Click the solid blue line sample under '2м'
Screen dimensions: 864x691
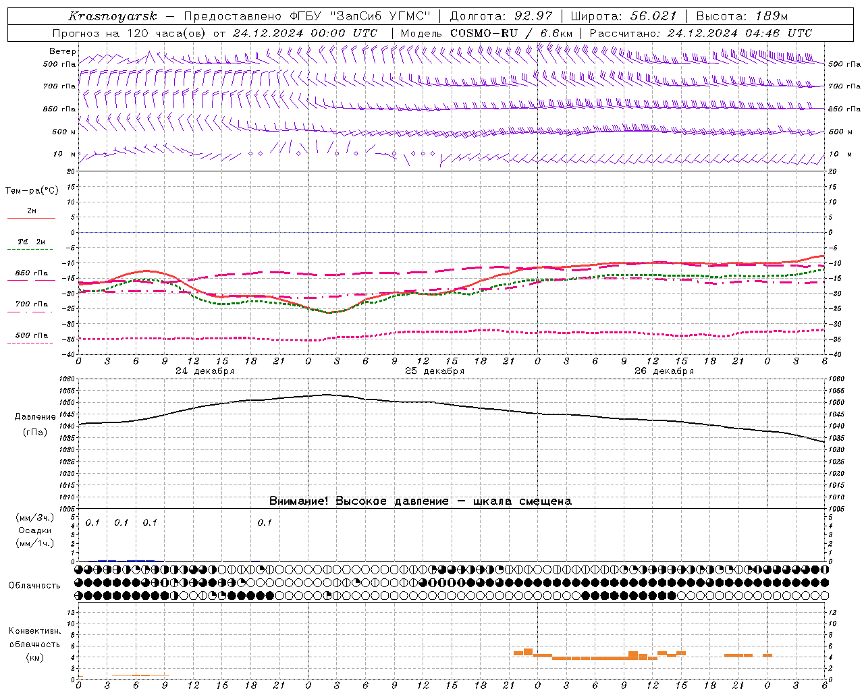tap(31, 219)
